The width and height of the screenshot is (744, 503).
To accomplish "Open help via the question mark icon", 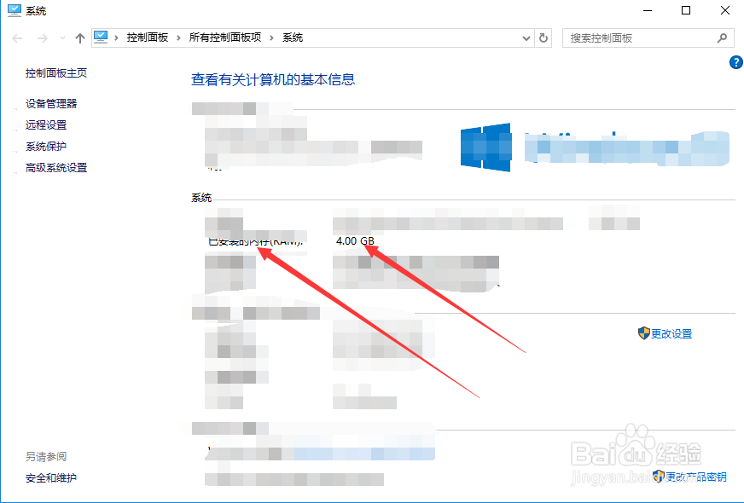I will tap(735, 61).
